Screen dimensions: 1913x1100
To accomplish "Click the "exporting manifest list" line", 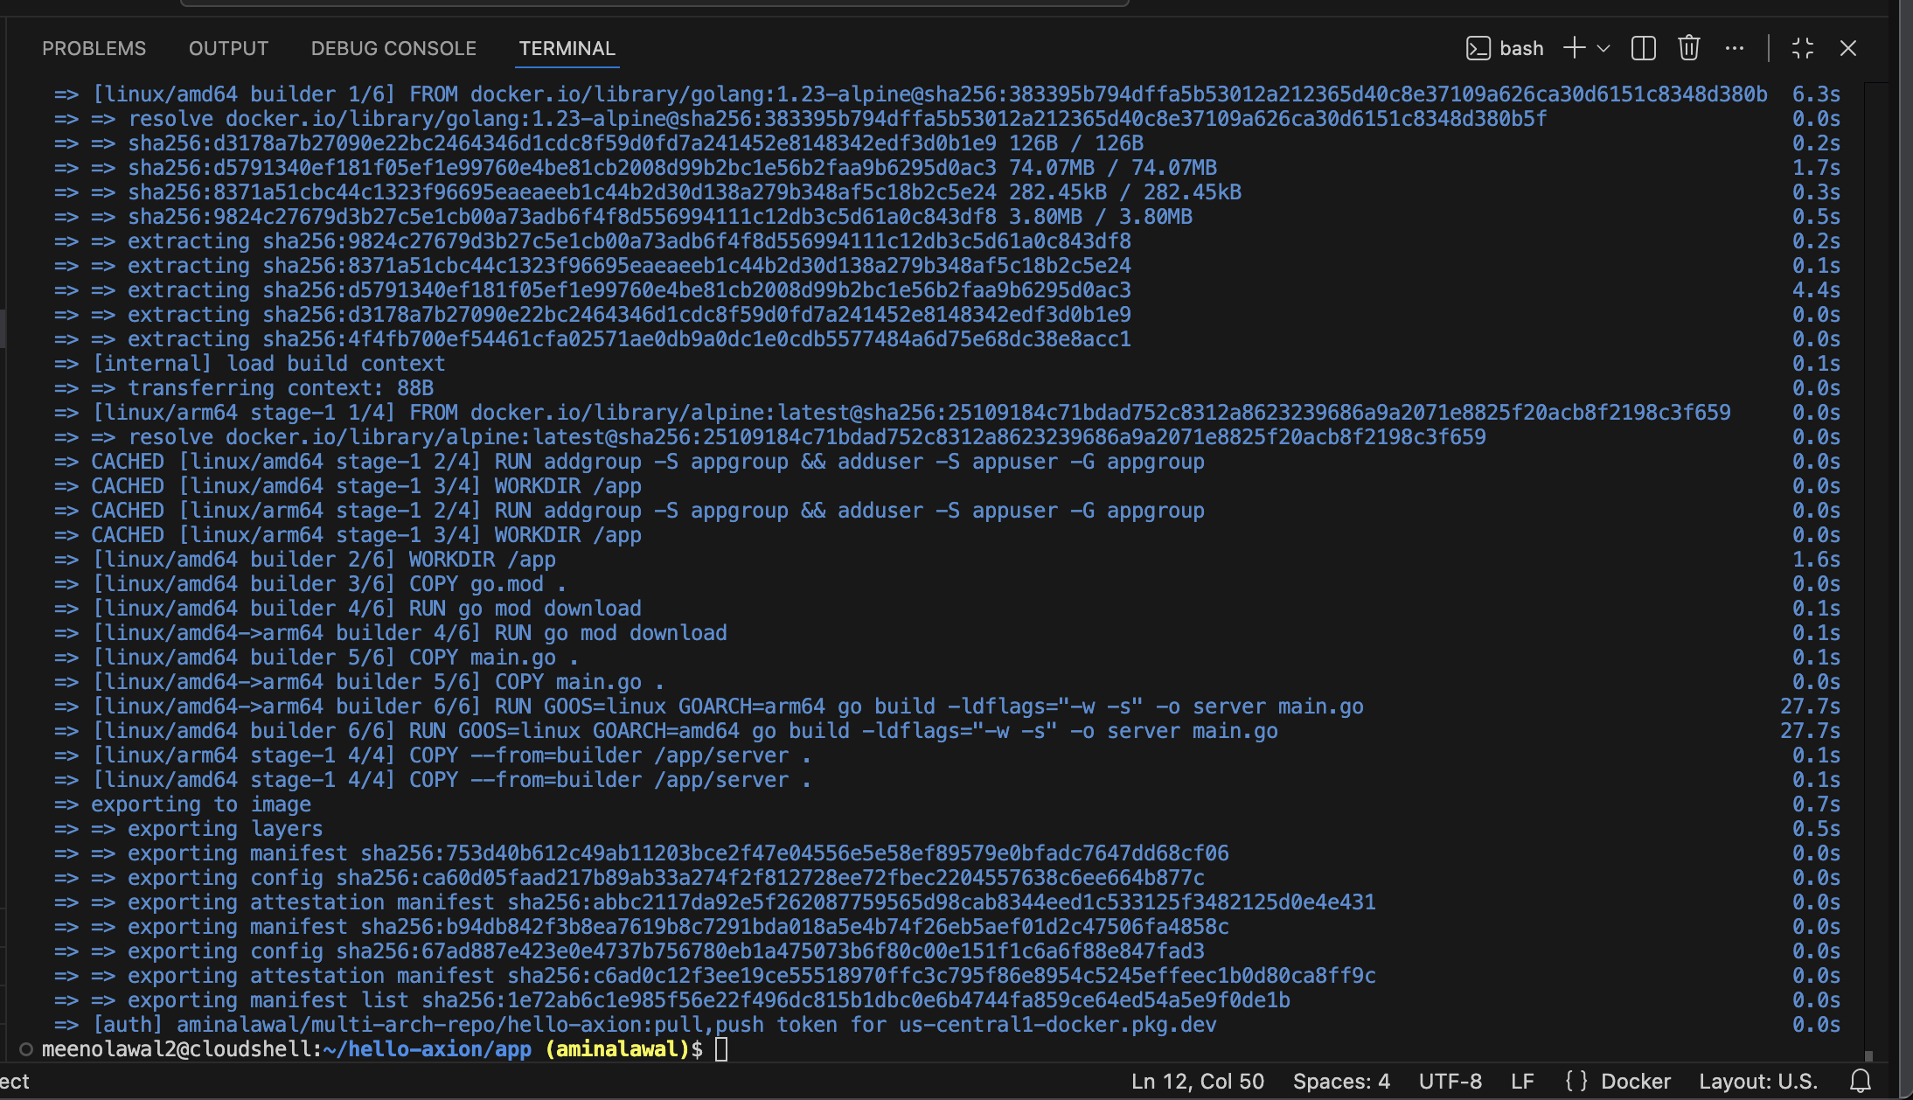I will 671,1000.
